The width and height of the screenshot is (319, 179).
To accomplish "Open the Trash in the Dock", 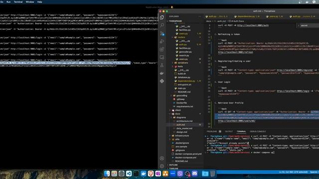I will click(x=212, y=174).
